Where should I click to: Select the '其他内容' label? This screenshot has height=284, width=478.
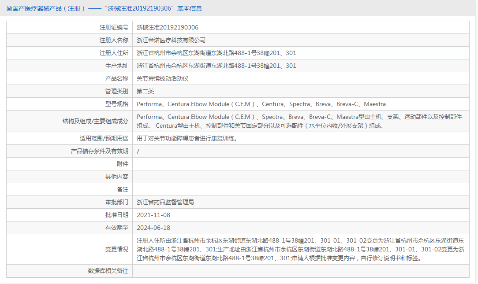(x=117, y=177)
